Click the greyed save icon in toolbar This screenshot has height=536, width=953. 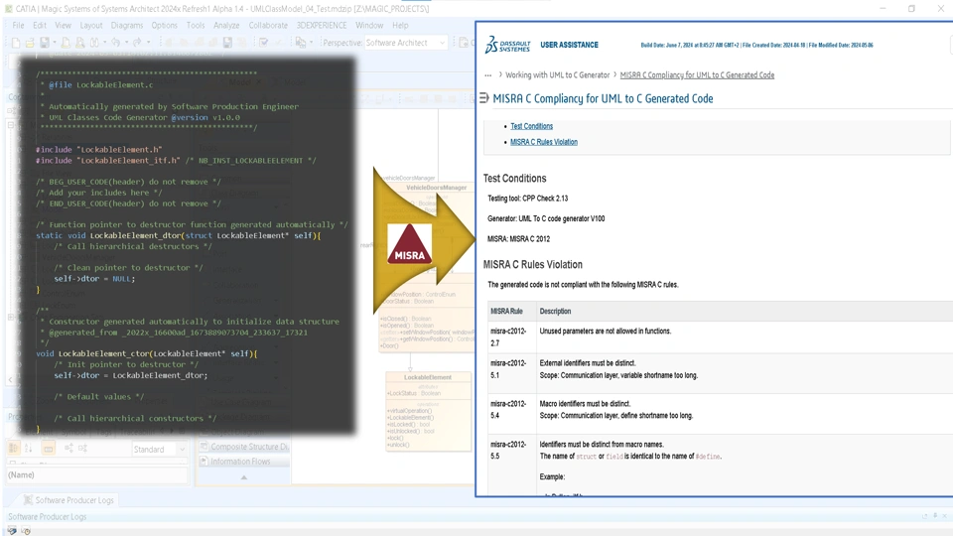pos(227,43)
